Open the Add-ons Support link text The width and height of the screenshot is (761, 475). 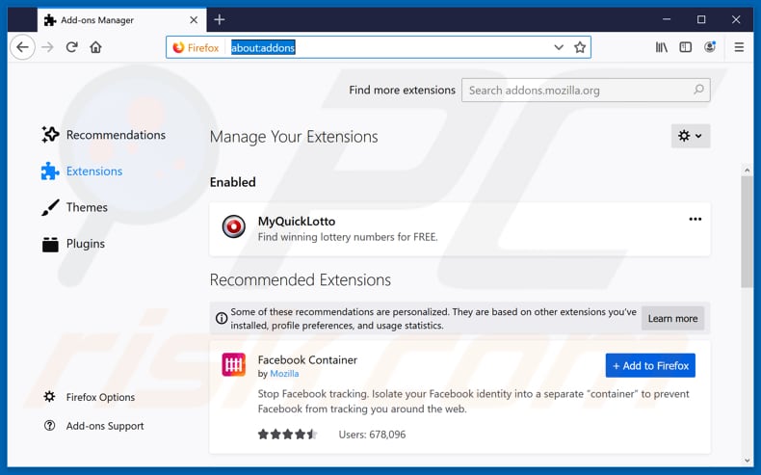pos(105,426)
